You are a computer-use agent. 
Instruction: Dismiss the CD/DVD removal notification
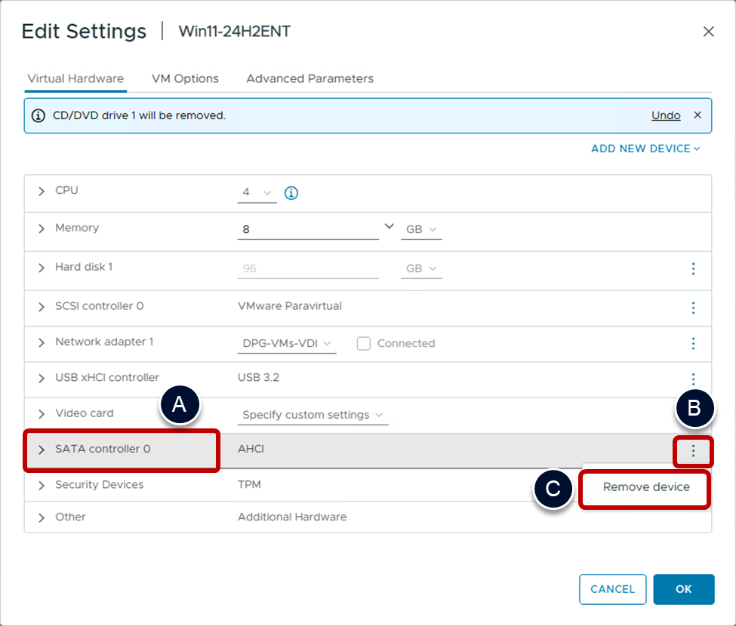pyautogui.click(x=698, y=115)
